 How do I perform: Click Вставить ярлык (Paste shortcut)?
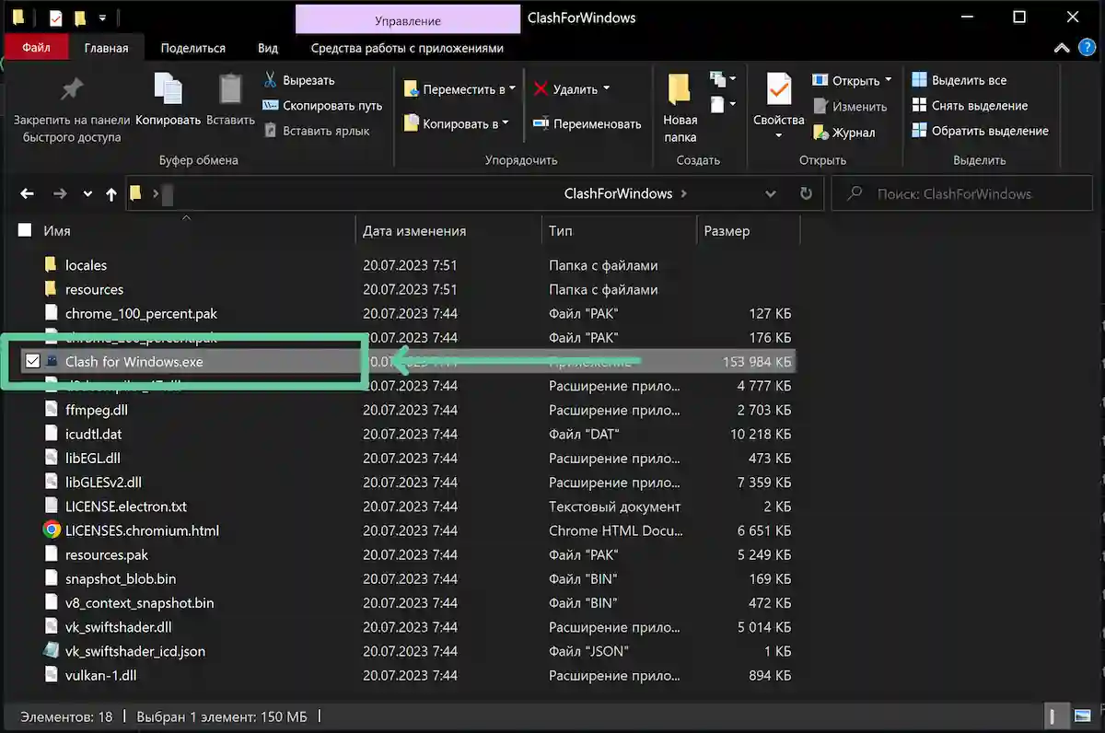317,131
